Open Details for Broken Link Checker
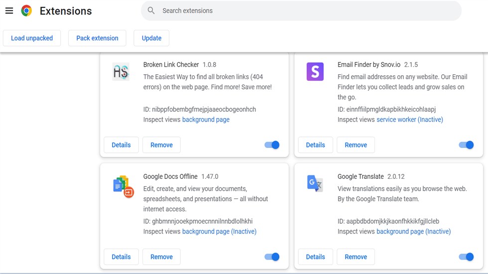The height and width of the screenshot is (274, 488). click(121, 145)
